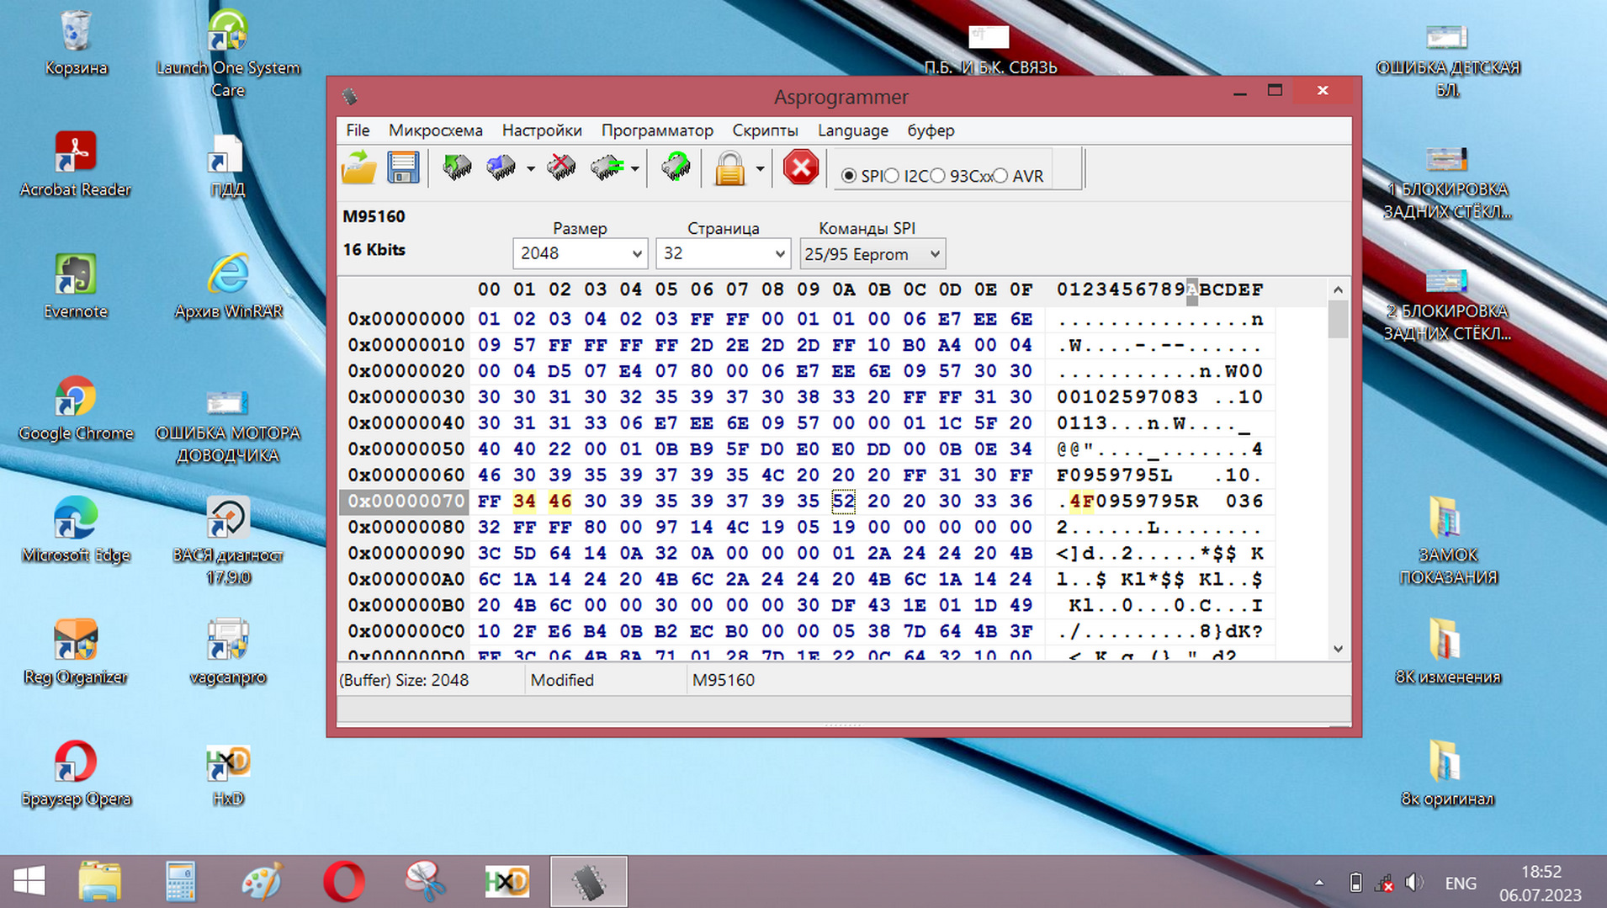Click the hex editor scroll down arrow

(x=1338, y=649)
